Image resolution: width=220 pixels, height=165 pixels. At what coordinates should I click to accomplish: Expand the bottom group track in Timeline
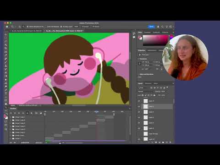(x=11, y=138)
